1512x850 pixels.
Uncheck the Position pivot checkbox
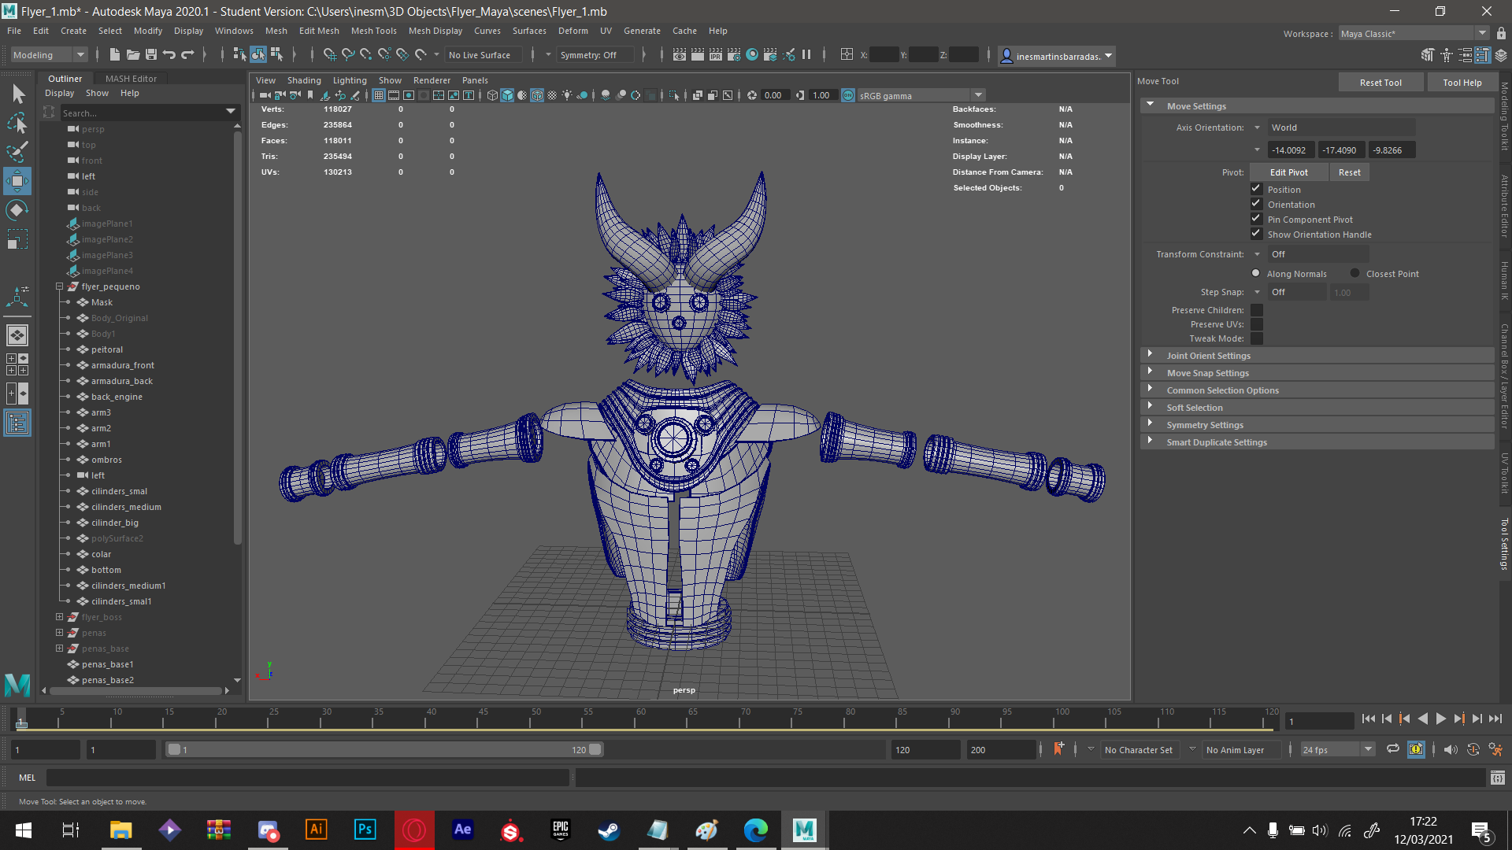click(x=1257, y=189)
